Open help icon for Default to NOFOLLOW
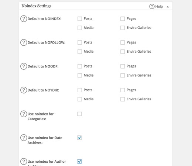This screenshot has height=166, width=192. [x=24, y=42]
